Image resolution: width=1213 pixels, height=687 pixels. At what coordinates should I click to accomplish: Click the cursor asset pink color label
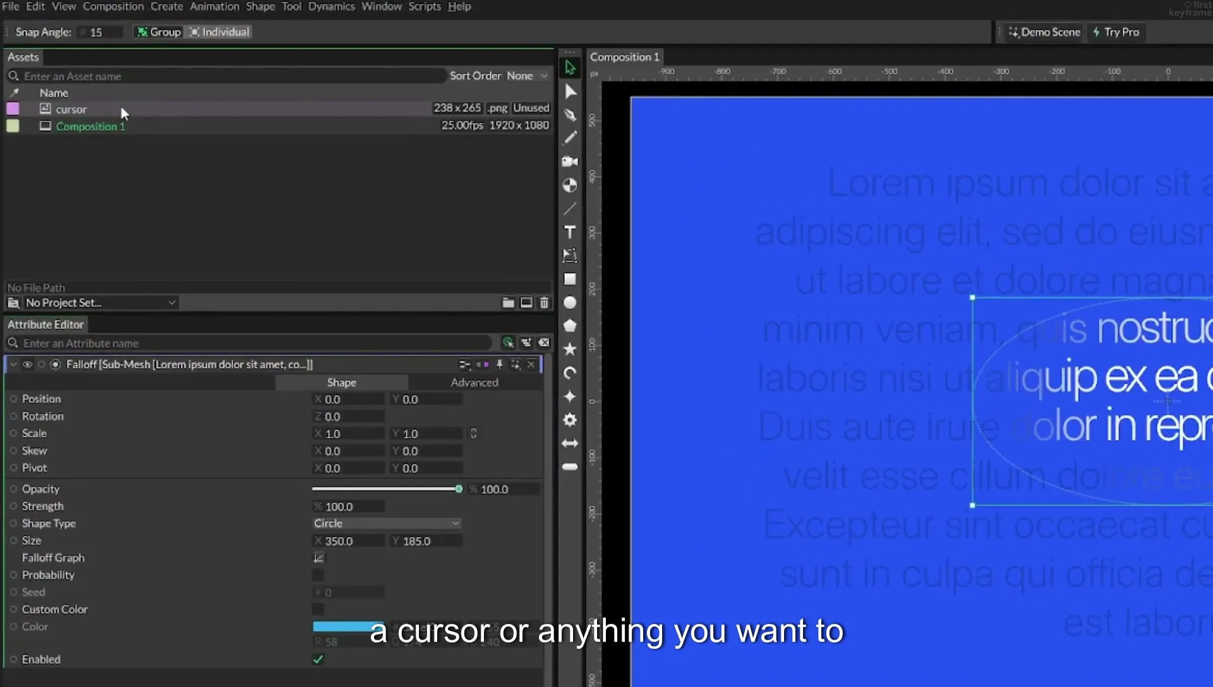tap(13, 109)
